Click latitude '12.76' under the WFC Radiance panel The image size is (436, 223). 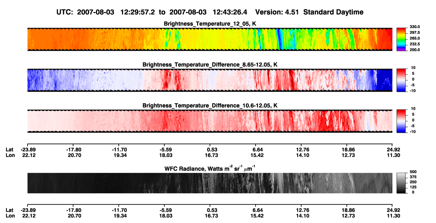303,210
